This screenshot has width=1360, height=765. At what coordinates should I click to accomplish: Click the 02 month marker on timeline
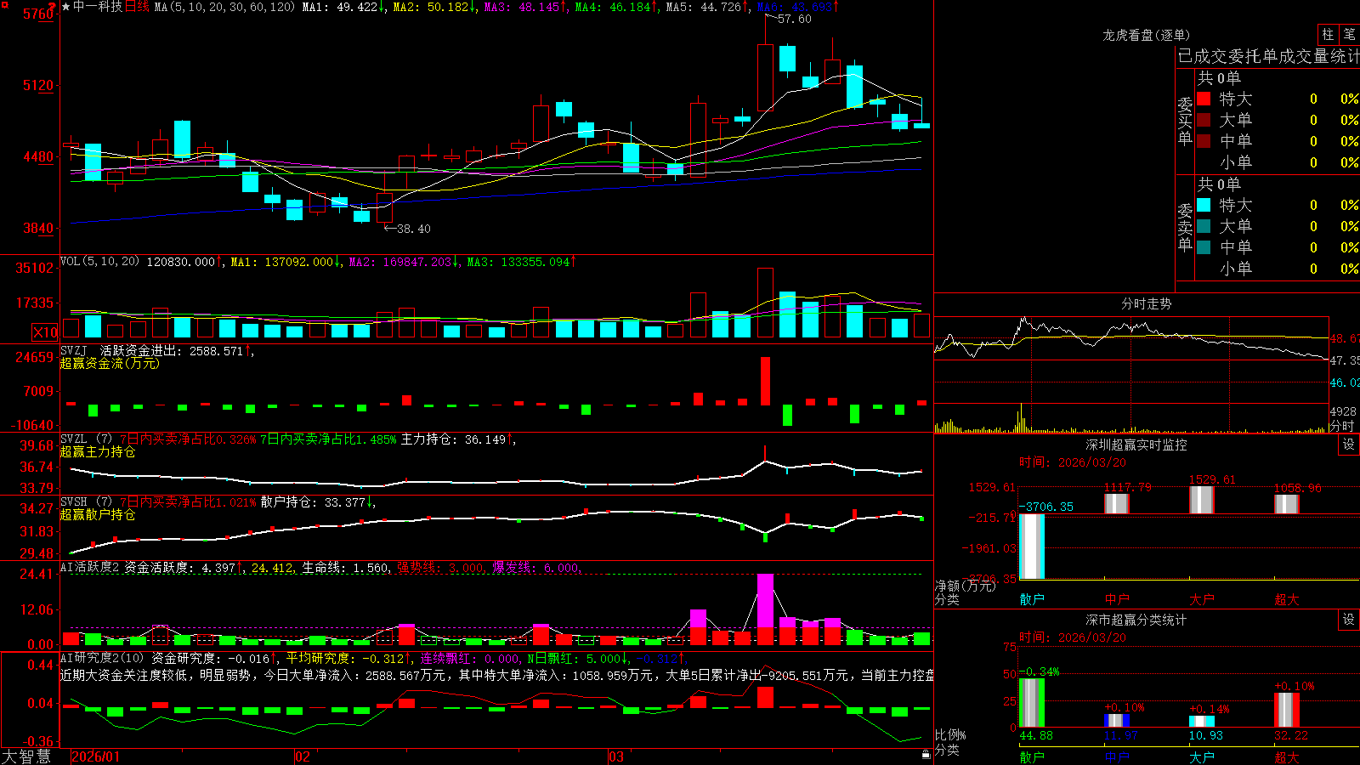point(303,756)
